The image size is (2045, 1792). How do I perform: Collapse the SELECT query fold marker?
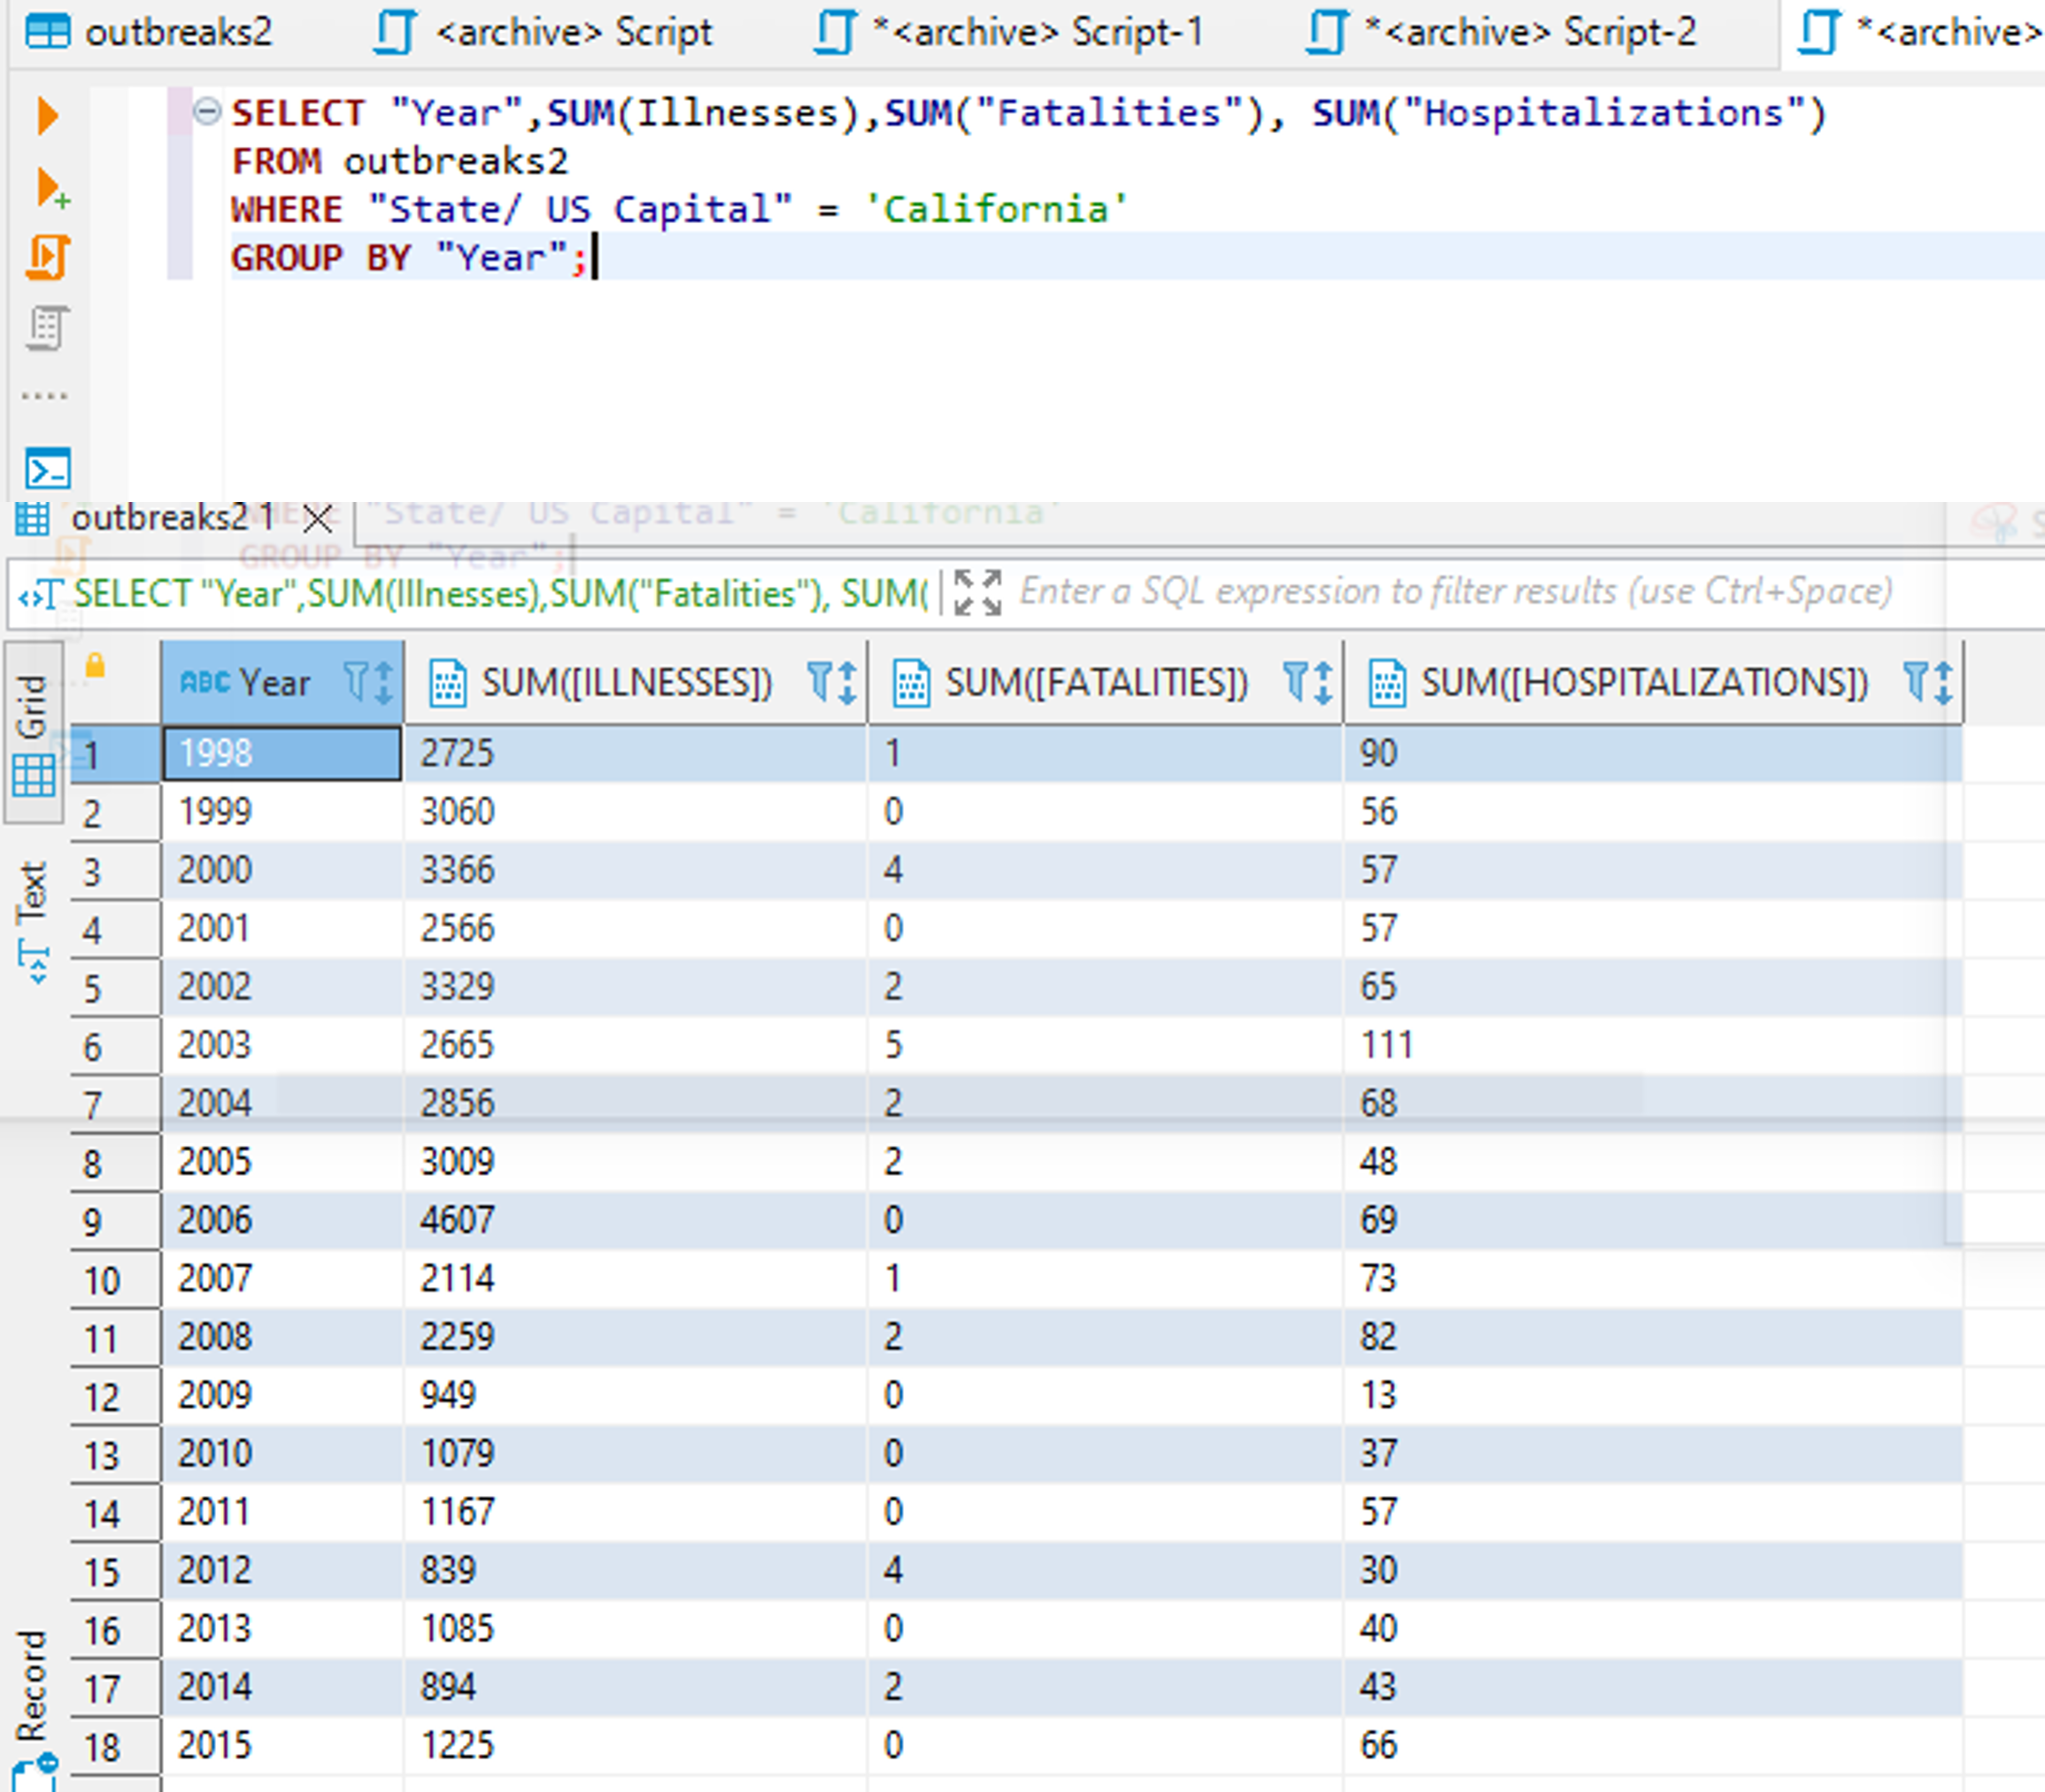click(207, 111)
